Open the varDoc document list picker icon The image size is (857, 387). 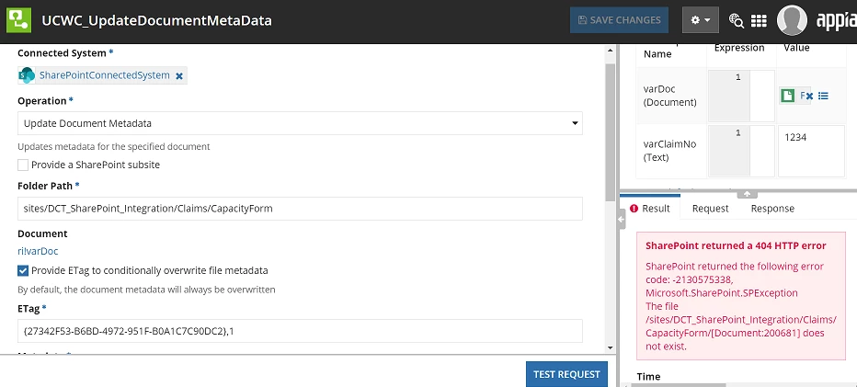pyautogui.click(x=823, y=97)
